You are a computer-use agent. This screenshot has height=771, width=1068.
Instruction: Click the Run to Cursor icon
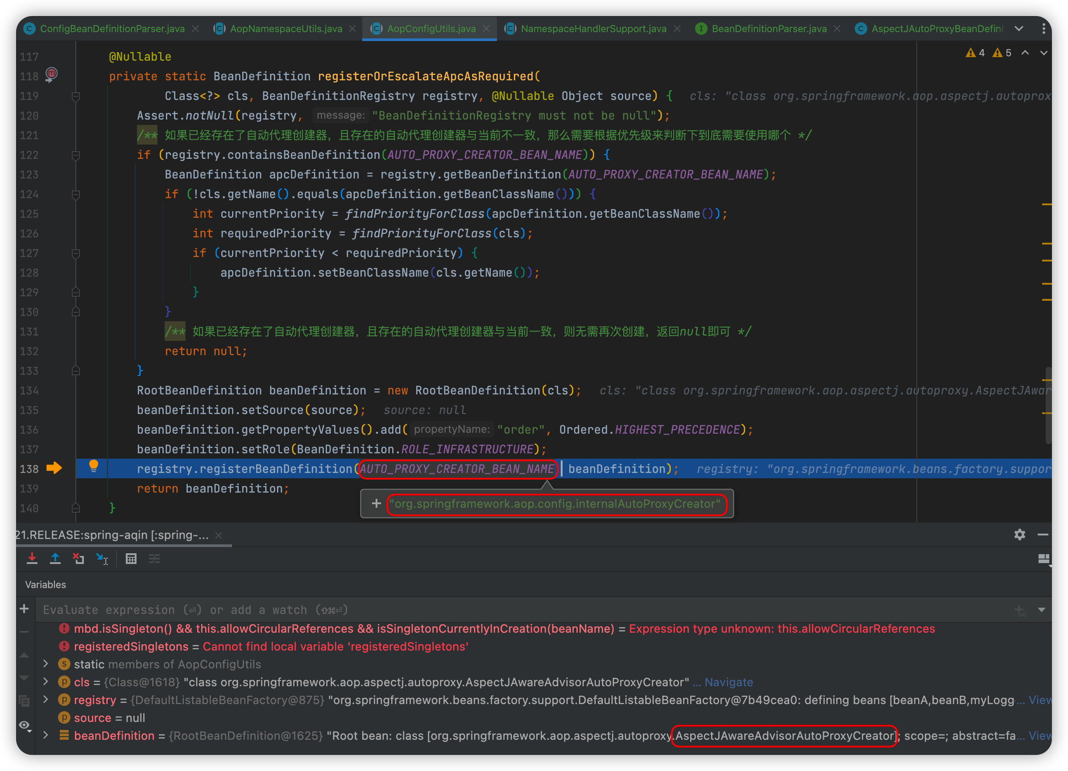pyautogui.click(x=102, y=559)
